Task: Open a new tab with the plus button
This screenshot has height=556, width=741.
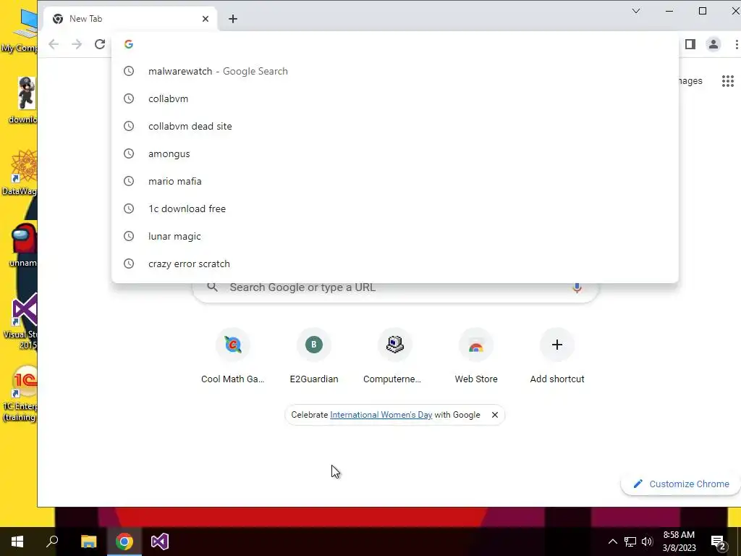Action: (233, 19)
